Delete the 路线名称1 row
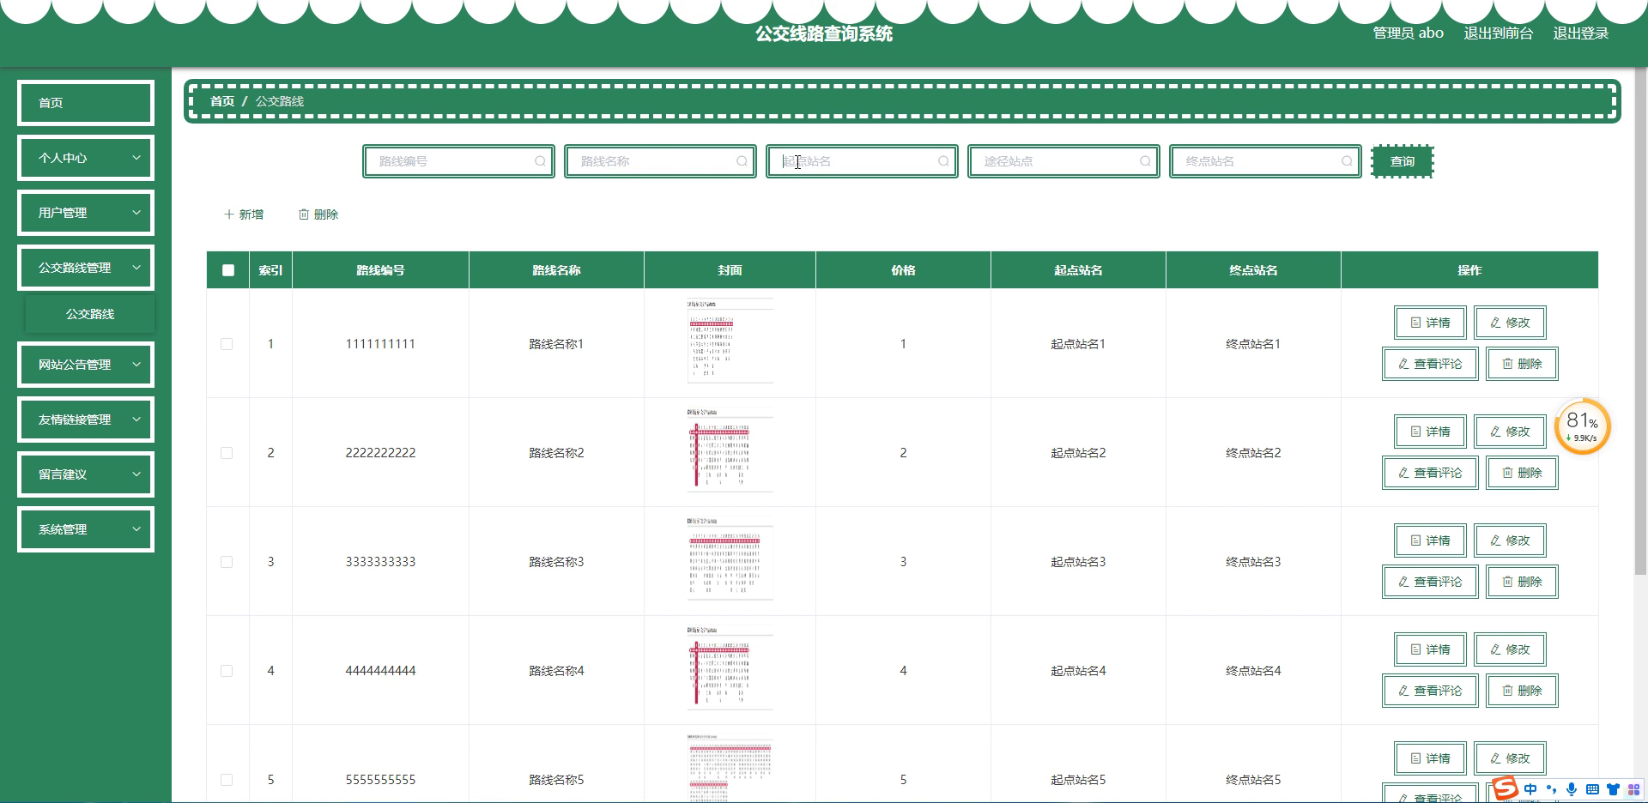This screenshot has height=803, width=1648. point(1522,364)
